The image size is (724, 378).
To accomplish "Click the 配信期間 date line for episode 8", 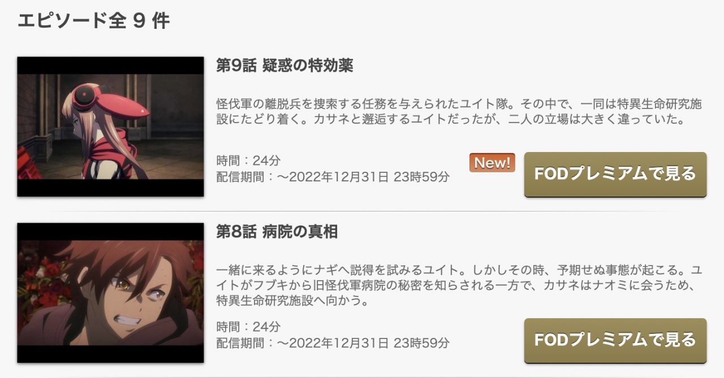I will click(x=333, y=343).
